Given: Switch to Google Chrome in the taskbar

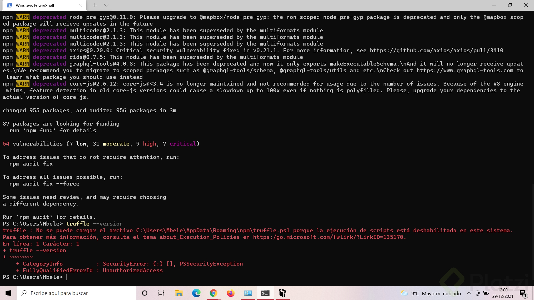Looking at the screenshot, I should (213, 293).
